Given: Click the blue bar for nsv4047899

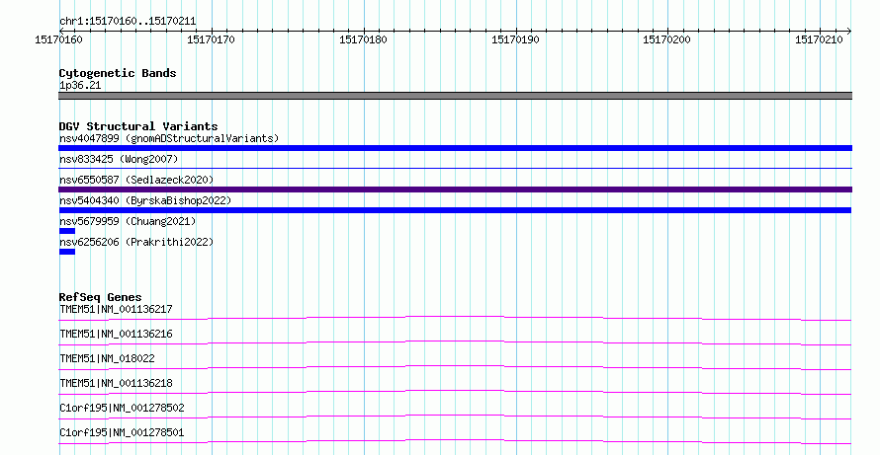Looking at the screenshot, I should coord(455,148).
